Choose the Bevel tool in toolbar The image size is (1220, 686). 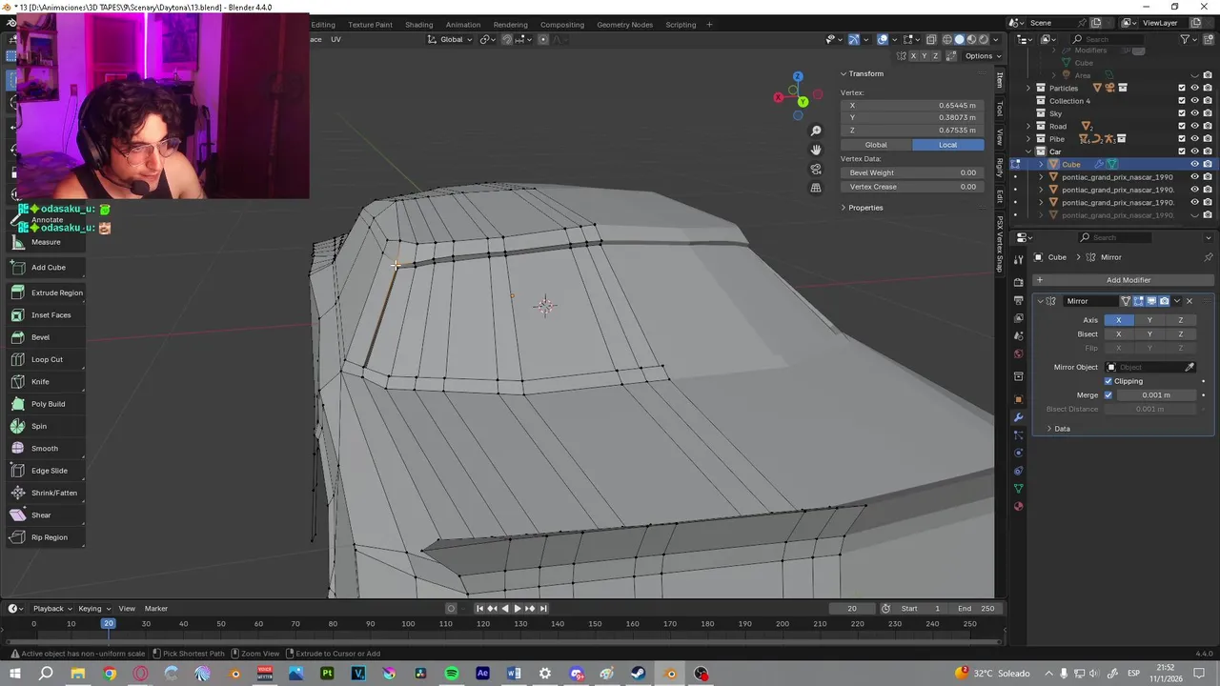(40, 337)
